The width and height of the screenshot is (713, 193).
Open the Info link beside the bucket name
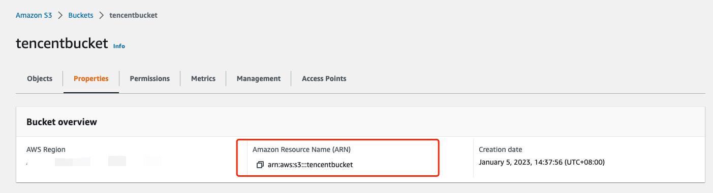(x=119, y=46)
